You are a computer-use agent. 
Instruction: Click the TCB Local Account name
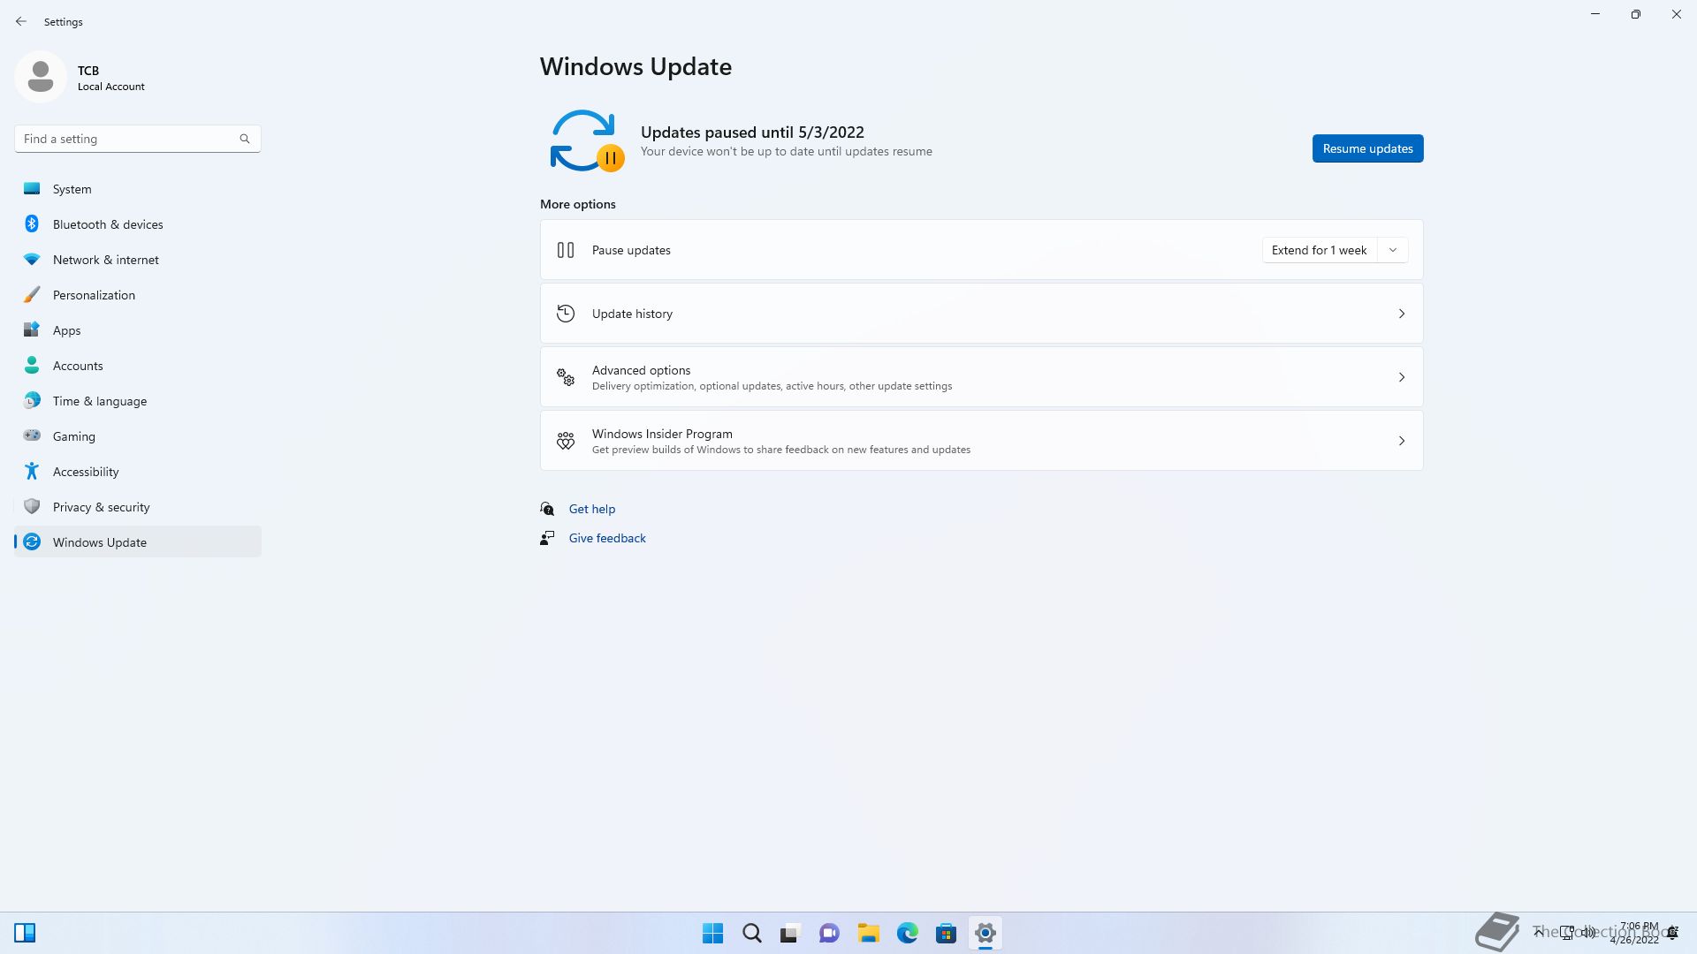click(x=110, y=78)
